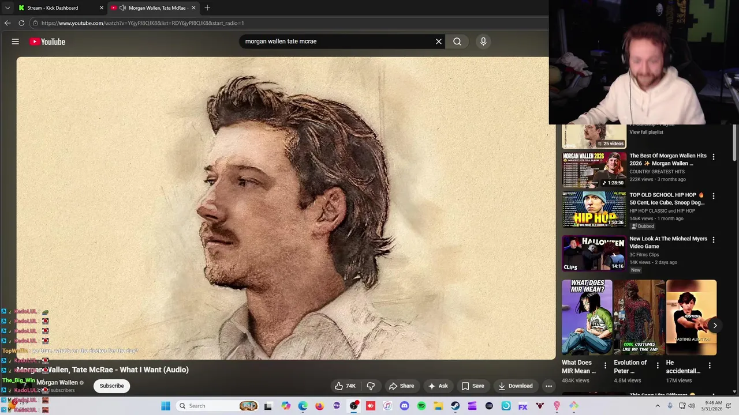Screen dimensions: 739x415
Task: Close the Kick Dashboard tab
Action: pyautogui.click(x=102, y=8)
